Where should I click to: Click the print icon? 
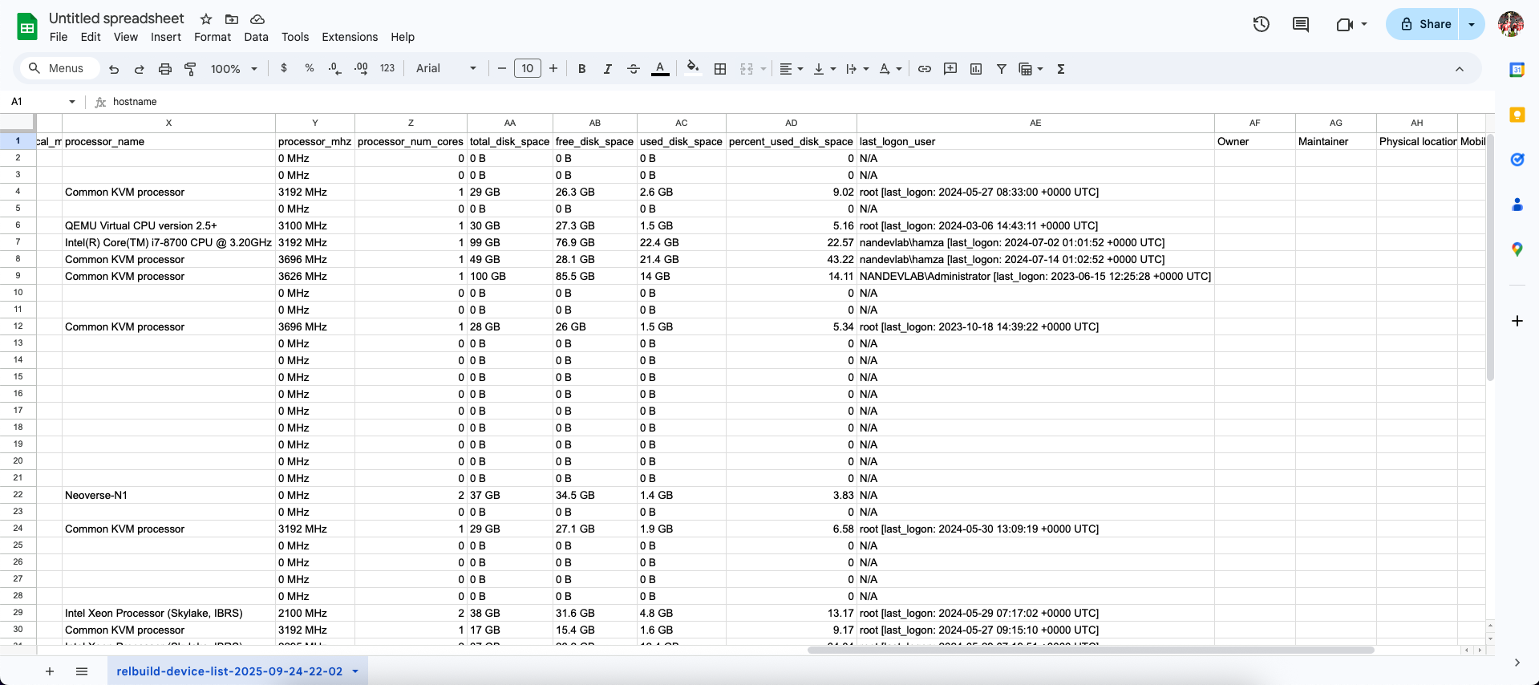(x=164, y=69)
